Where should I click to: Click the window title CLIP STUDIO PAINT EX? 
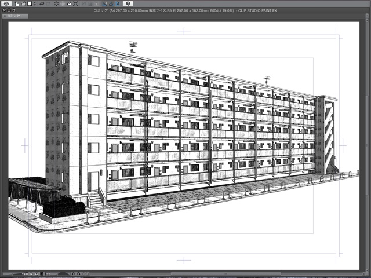click(x=257, y=10)
